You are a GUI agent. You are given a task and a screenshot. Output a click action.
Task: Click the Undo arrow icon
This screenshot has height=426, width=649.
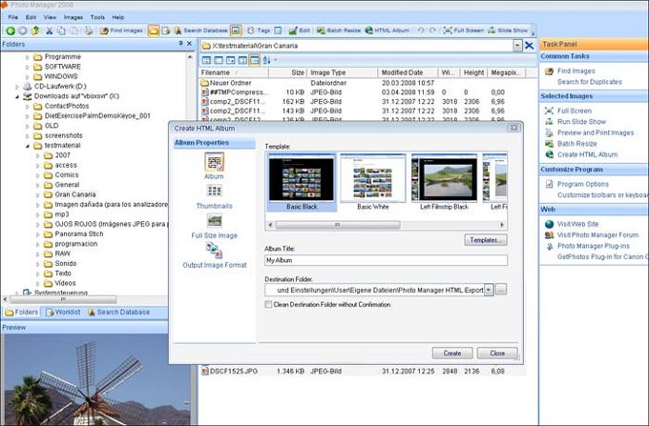tap(421, 30)
